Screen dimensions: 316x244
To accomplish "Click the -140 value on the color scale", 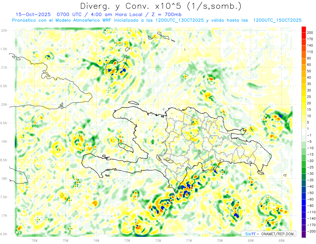I will 311,218.
